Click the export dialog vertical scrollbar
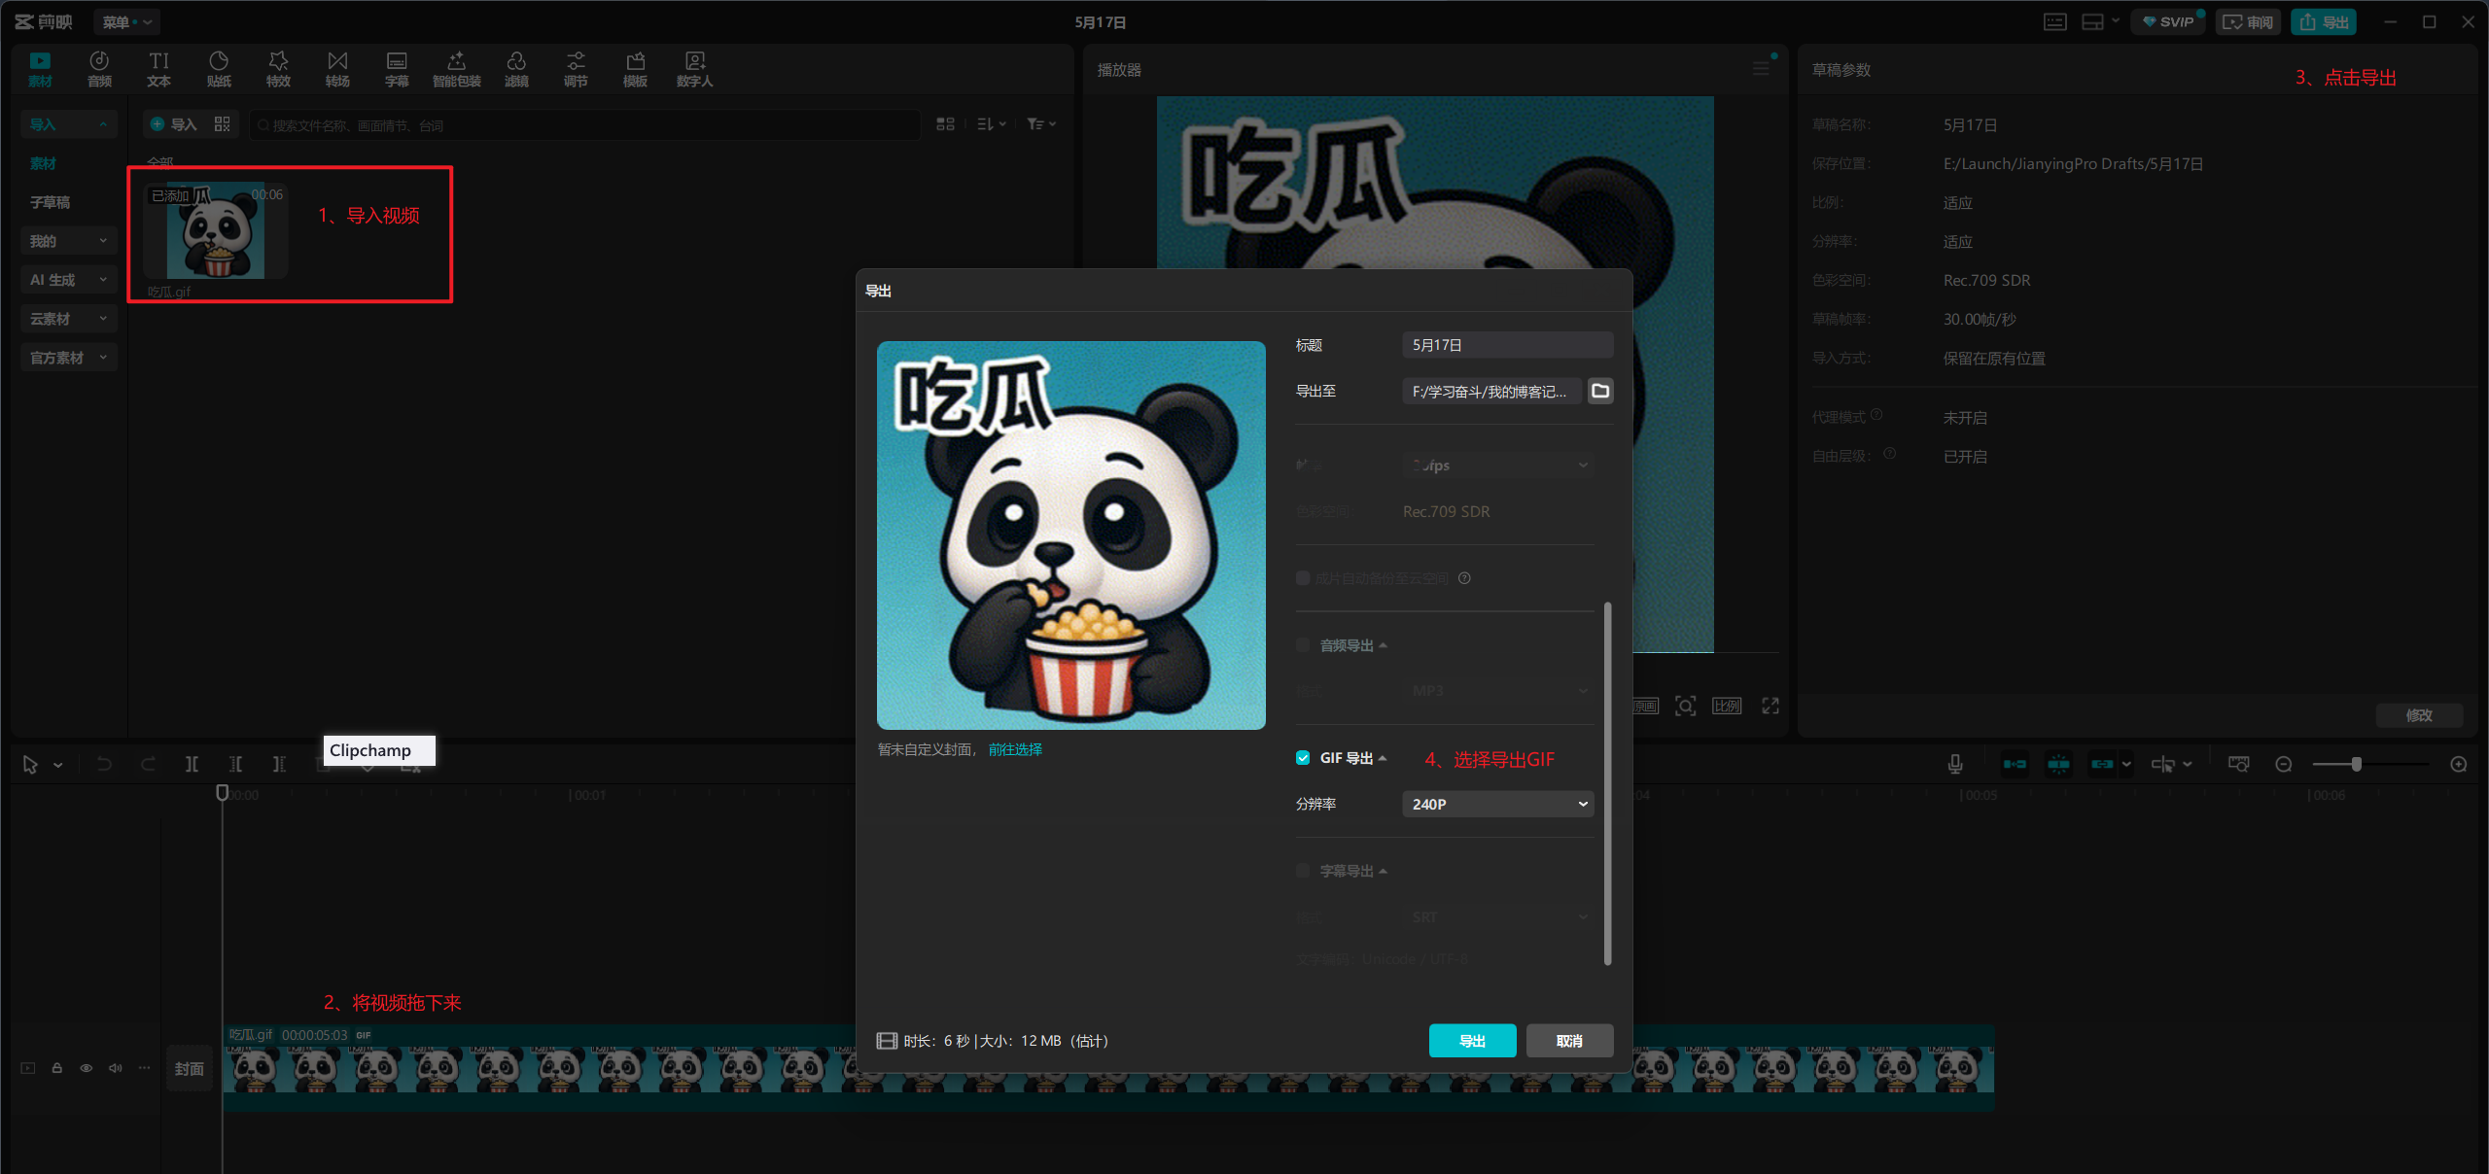 pos(1607,783)
